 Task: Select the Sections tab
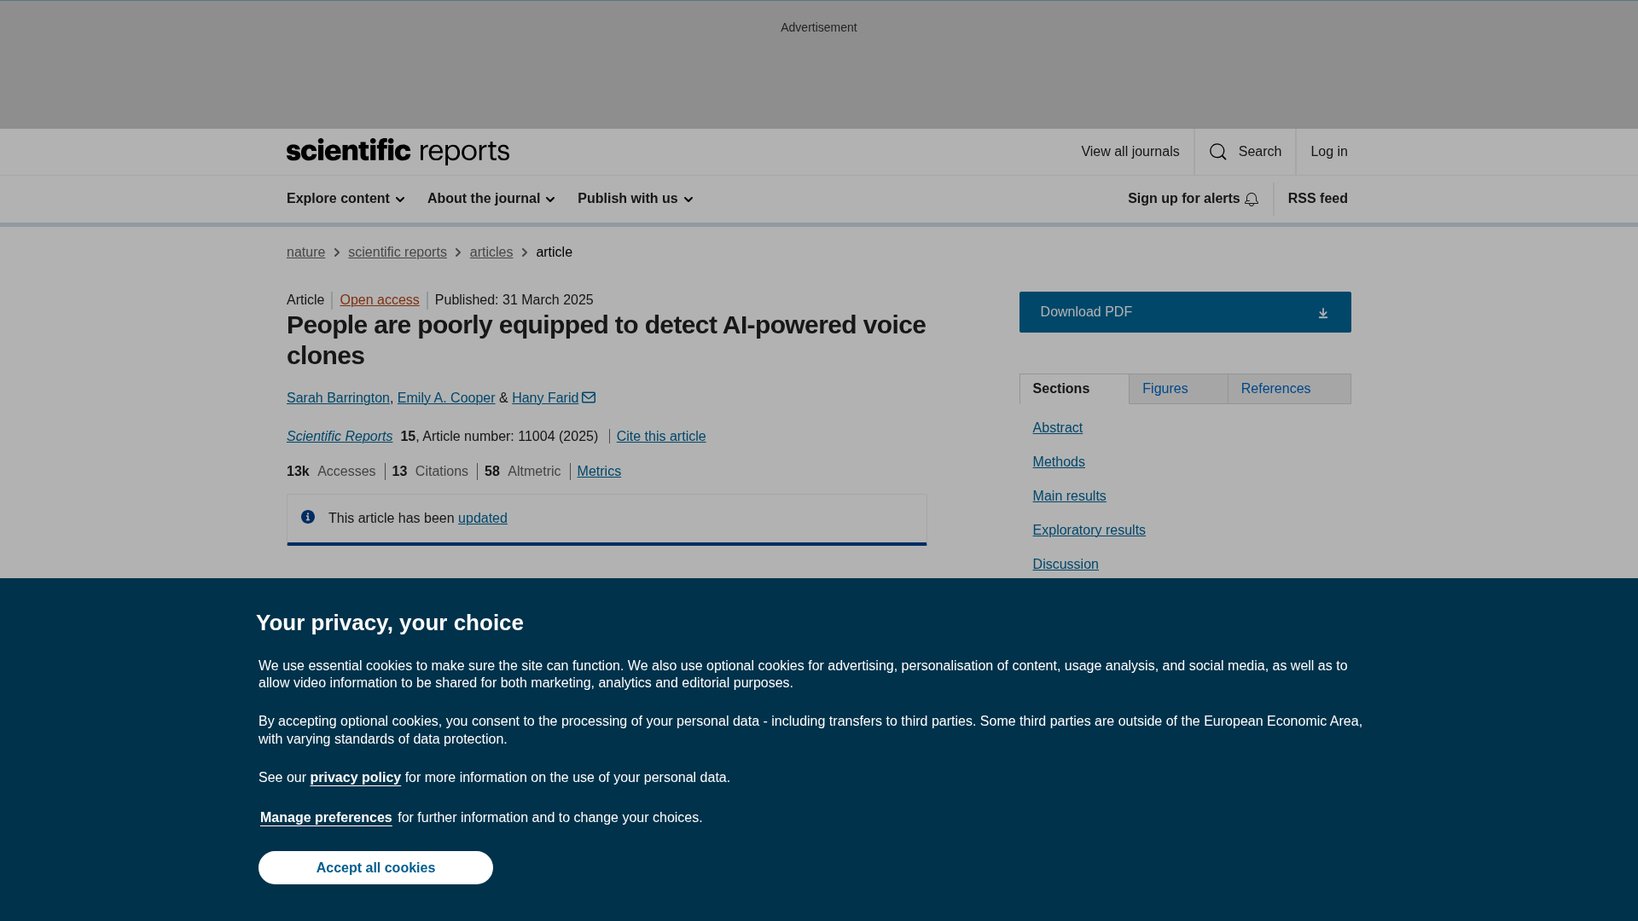[x=1073, y=389]
